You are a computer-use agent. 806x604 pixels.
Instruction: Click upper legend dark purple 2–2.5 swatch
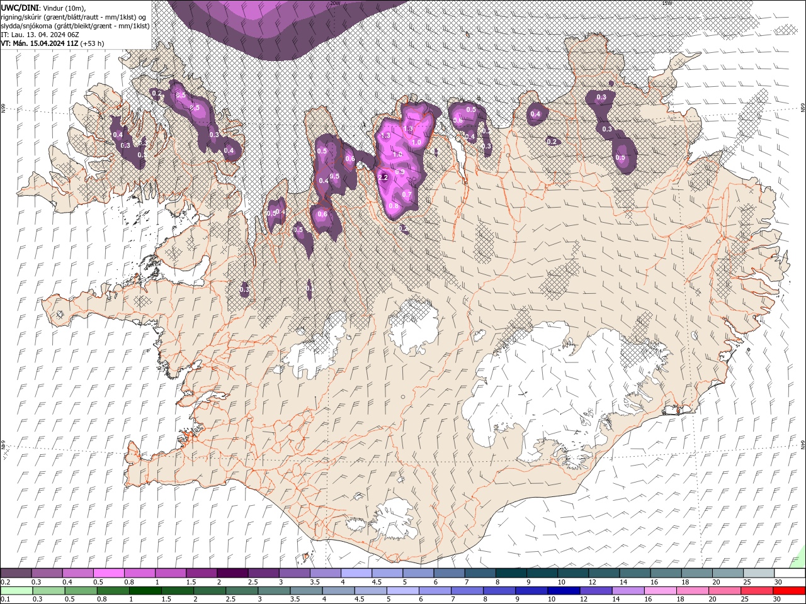(232, 573)
